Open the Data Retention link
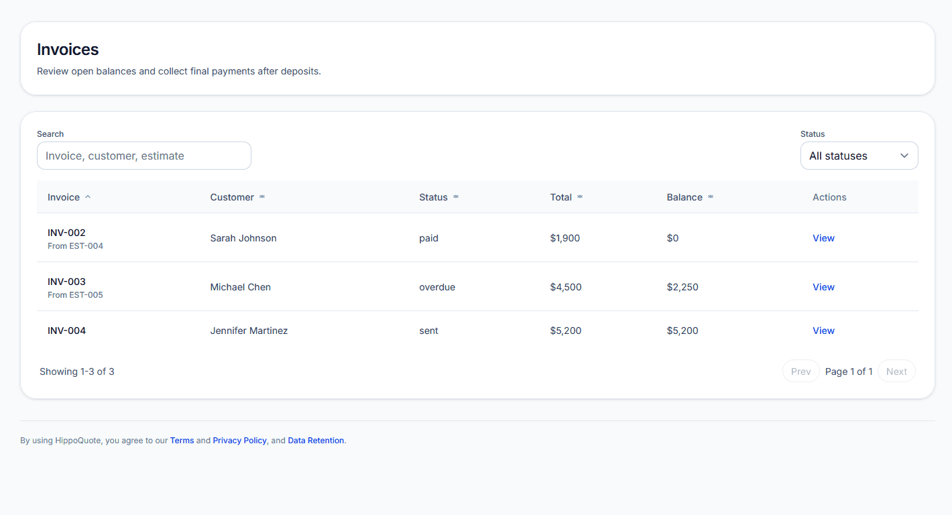 tap(316, 441)
